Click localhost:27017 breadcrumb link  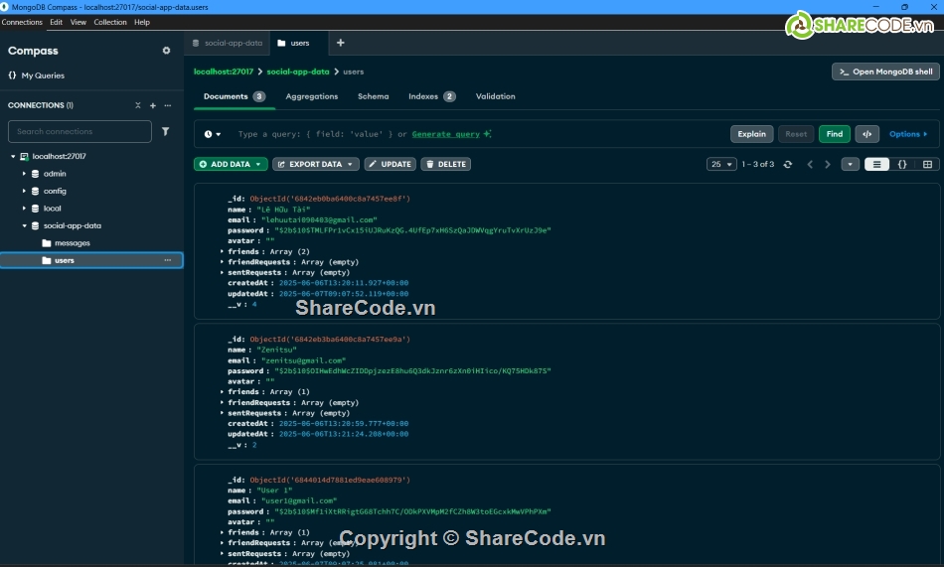(x=224, y=71)
